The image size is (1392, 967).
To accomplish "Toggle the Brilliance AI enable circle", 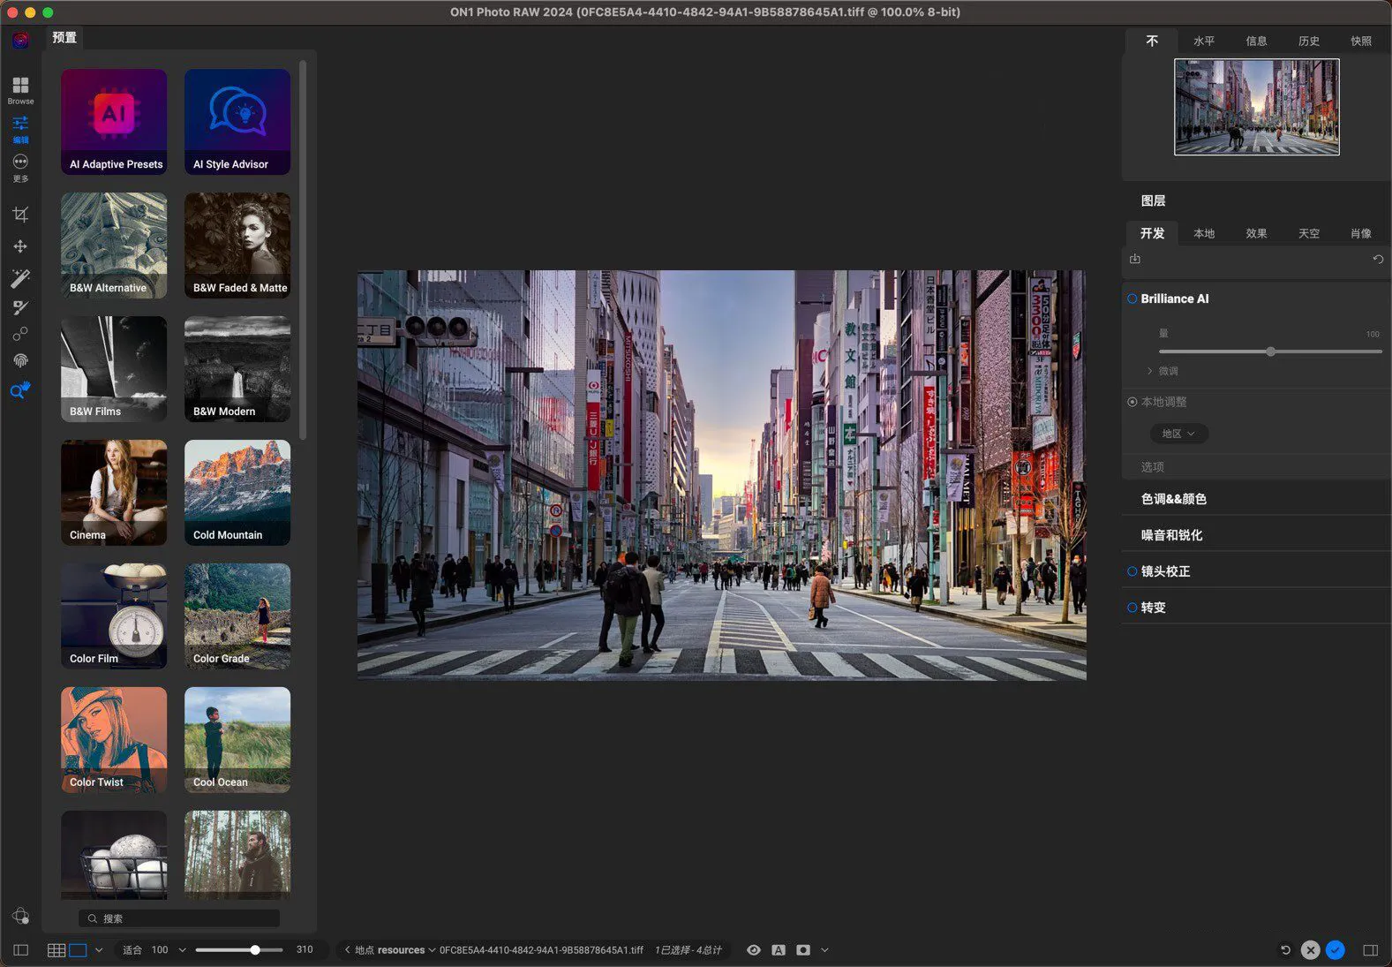I will pyautogui.click(x=1132, y=299).
